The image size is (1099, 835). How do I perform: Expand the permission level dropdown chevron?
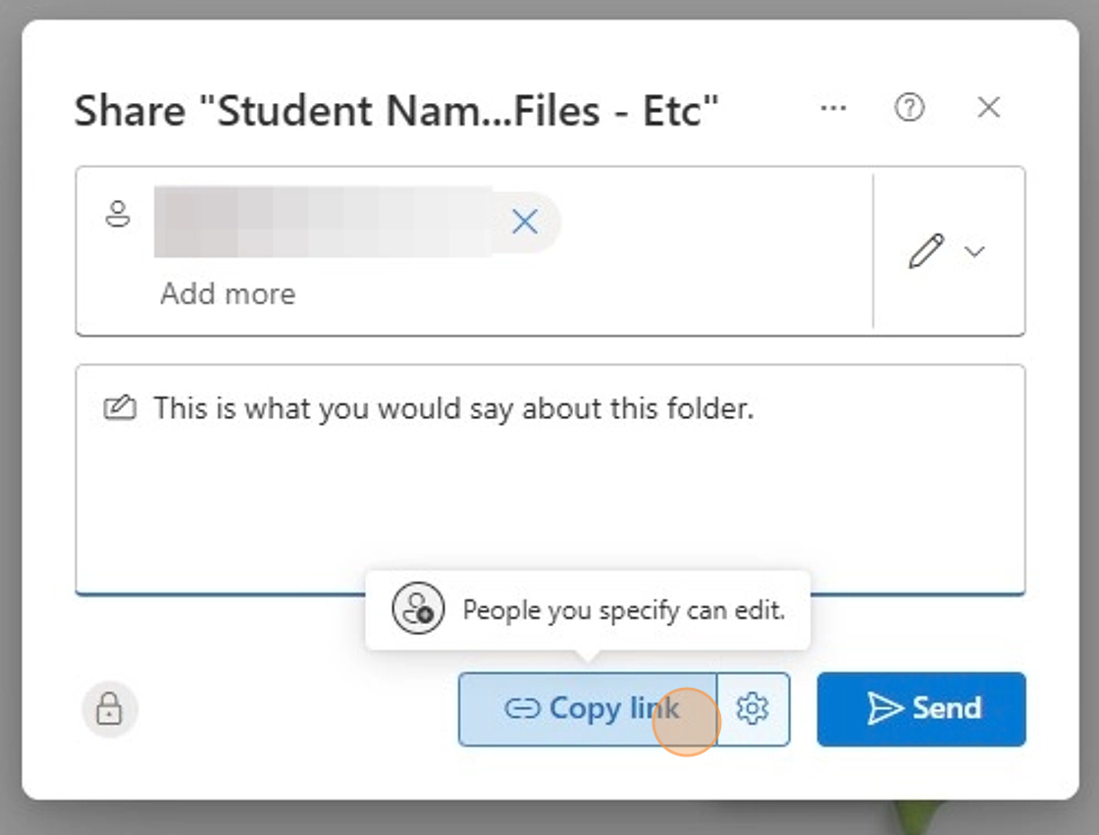(974, 251)
